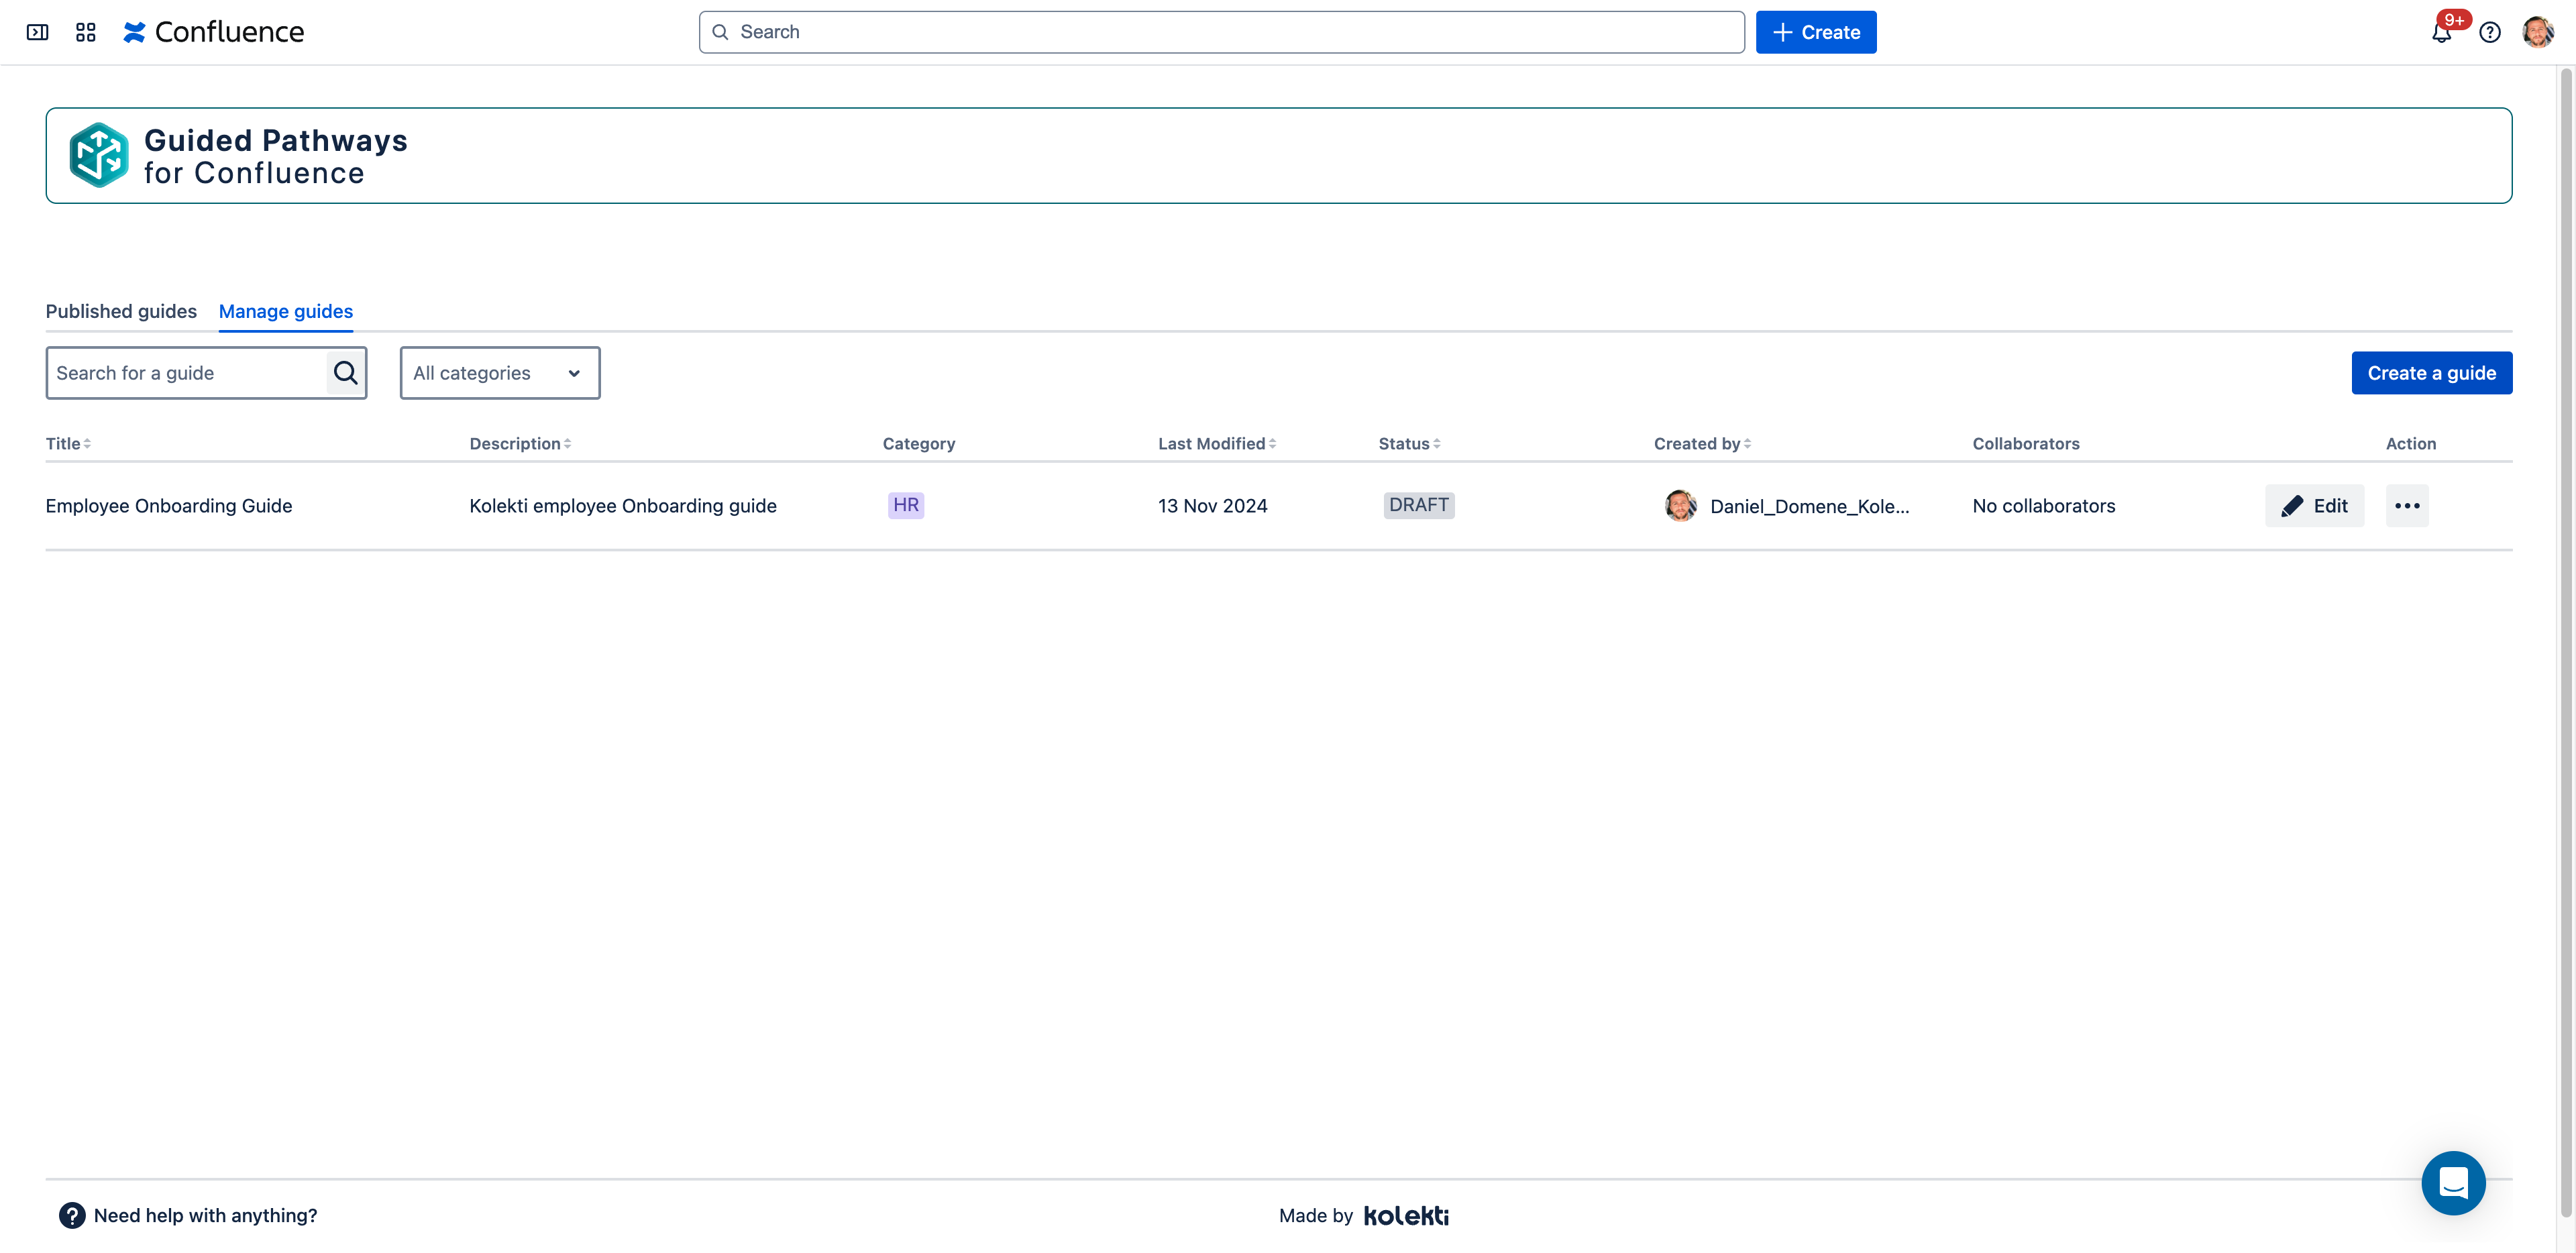2576x1253 pixels.
Task: Switch to Published guides tab
Action: coord(121,311)
